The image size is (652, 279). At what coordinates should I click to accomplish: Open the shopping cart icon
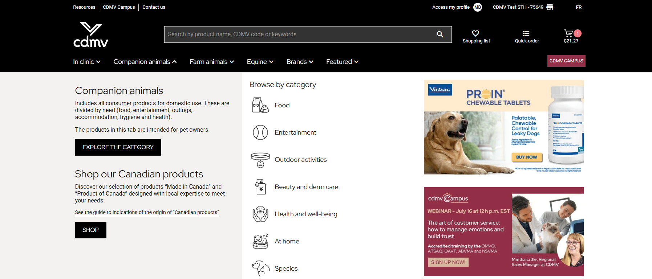[568, 33]
